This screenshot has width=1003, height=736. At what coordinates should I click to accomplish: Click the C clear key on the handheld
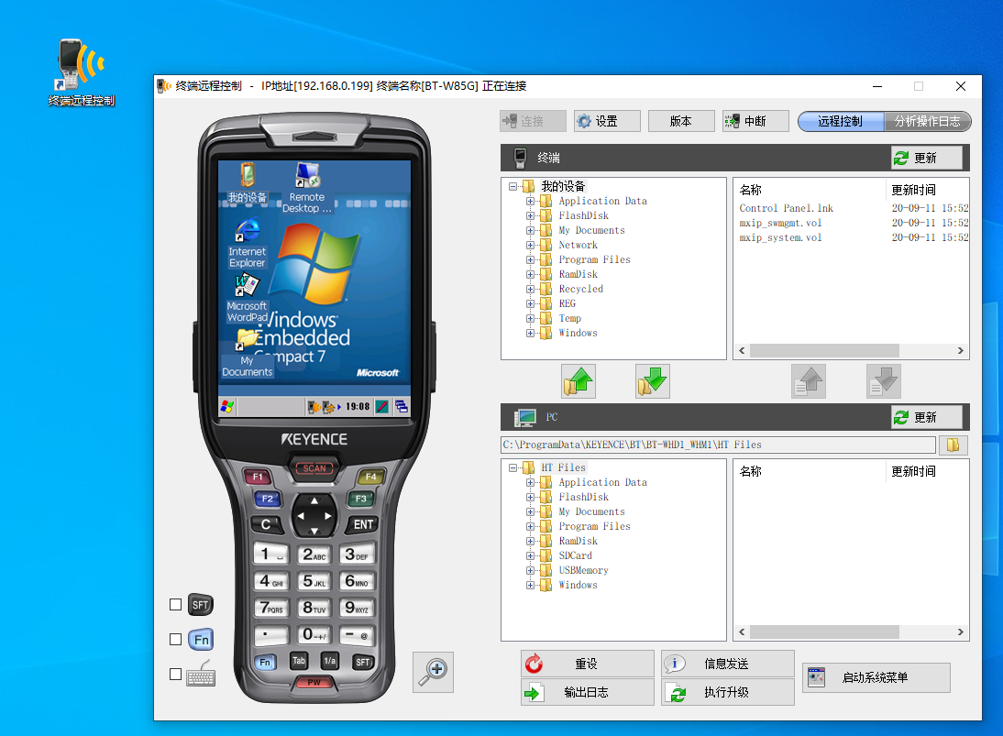pos(266,524)
